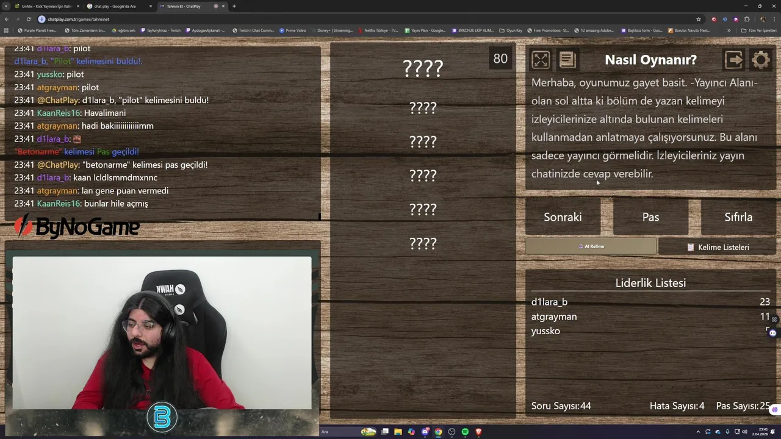Click the ByNoGame logo
This screenshot has height=439, width=781.
[x=77, y=227]
